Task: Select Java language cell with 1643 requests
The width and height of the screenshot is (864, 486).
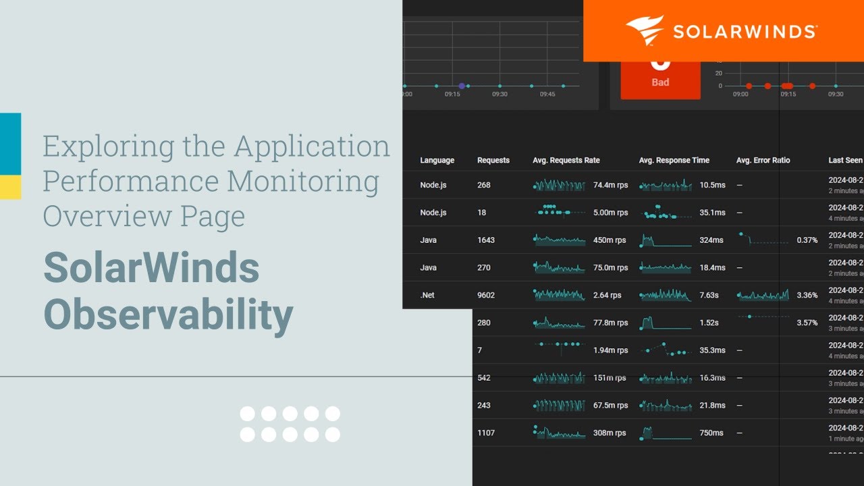Action: click(x=429, y=240)
